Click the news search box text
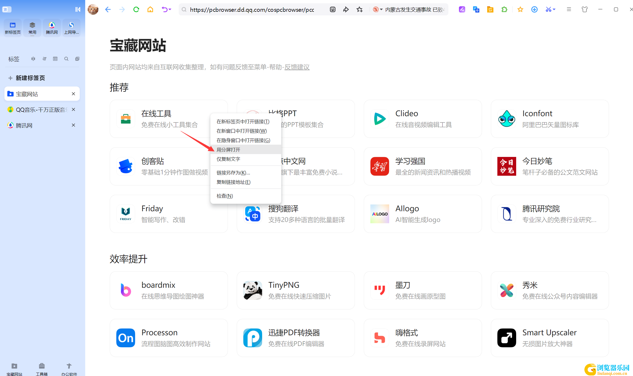Screen dimensions: 633x376 (x=415, y=10)
